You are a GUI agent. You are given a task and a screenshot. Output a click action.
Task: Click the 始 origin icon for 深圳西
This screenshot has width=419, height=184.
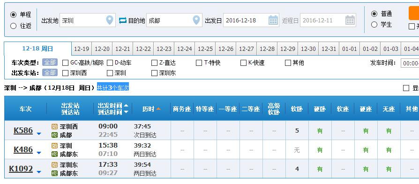(x=54, y=127)
